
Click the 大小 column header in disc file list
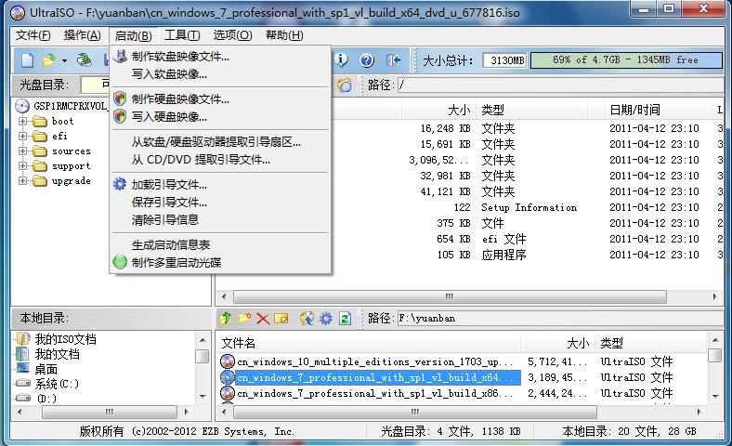[438, 111]
